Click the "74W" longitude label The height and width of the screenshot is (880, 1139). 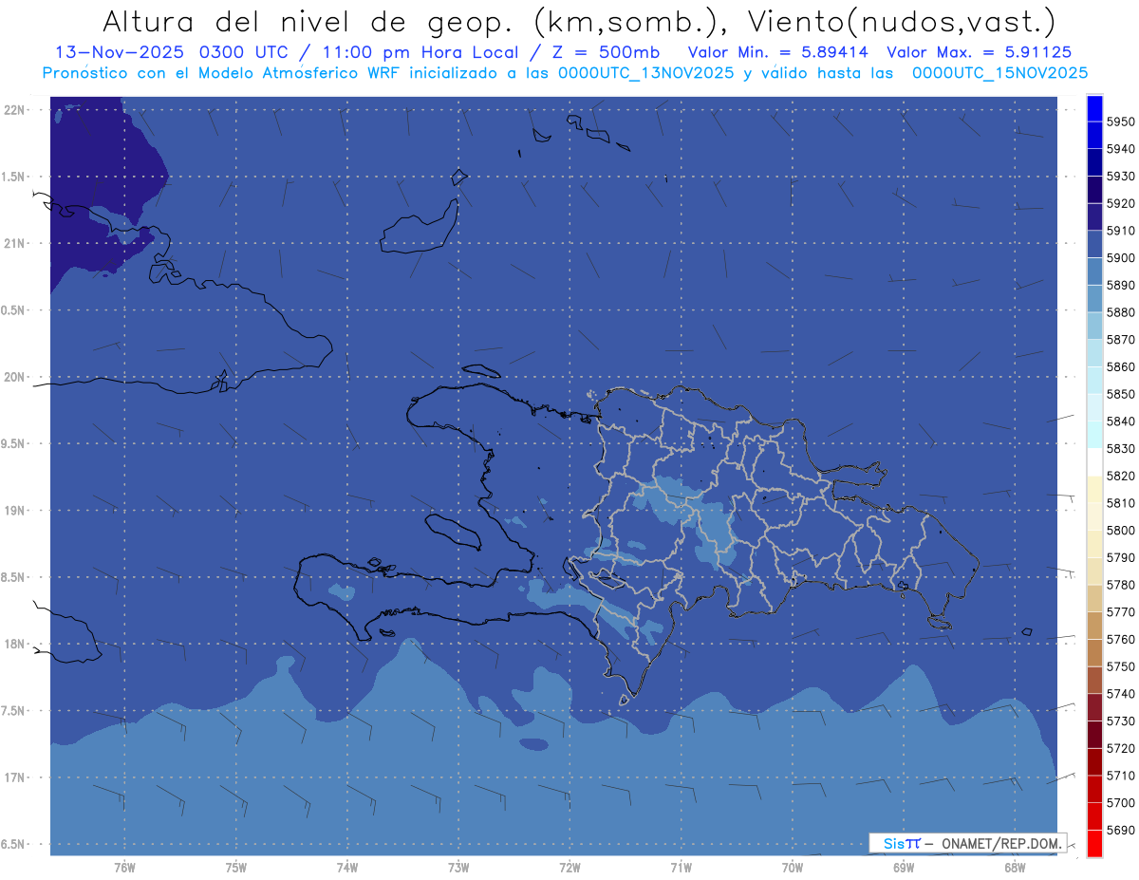click(347, 868)
